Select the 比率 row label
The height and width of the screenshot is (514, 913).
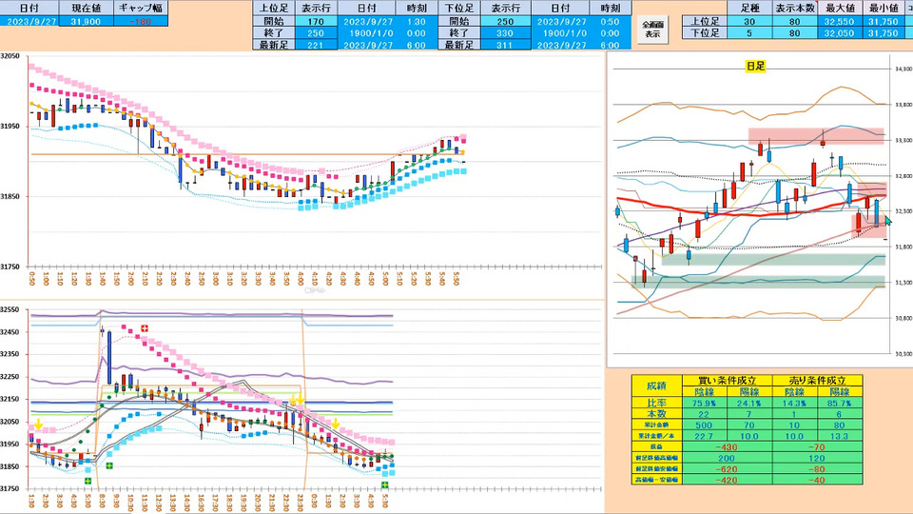click(x=655, y=403)
